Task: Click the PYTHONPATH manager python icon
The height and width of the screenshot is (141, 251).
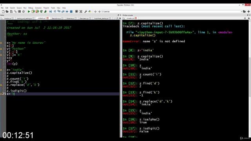Action: [x=90, y=11]
